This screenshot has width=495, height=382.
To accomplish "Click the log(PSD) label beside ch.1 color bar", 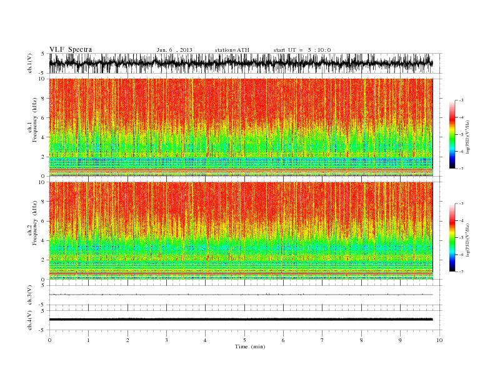I will [x=467, y=136].
